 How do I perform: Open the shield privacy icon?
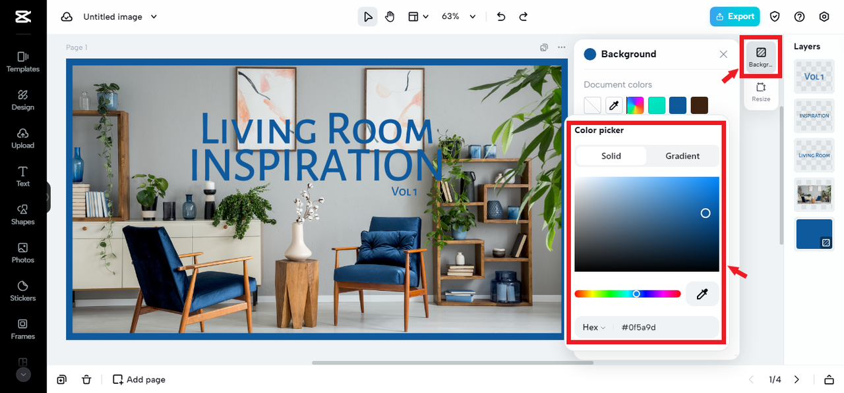click(x=775, y=16)
